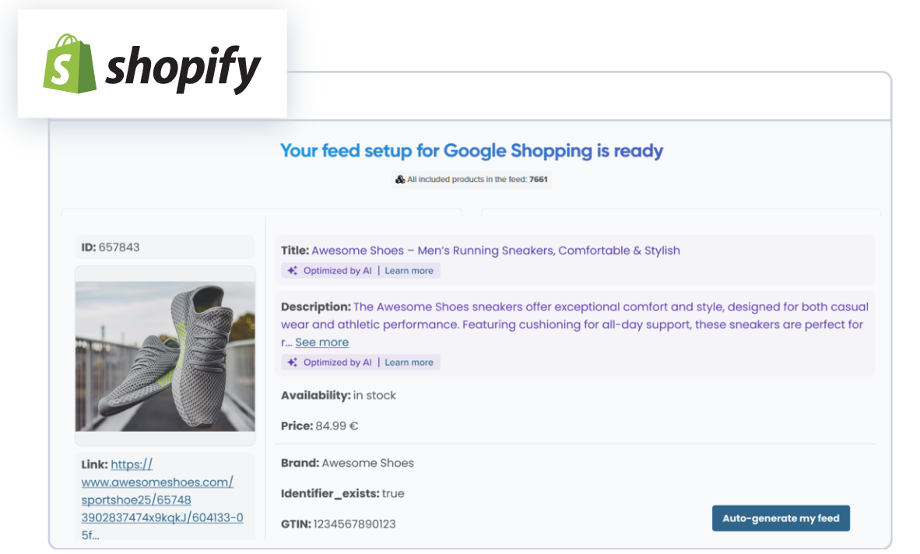Click the AI sparkle icon under Title
This screenshot has width=920, height=554.
click(x=292, y=271)
